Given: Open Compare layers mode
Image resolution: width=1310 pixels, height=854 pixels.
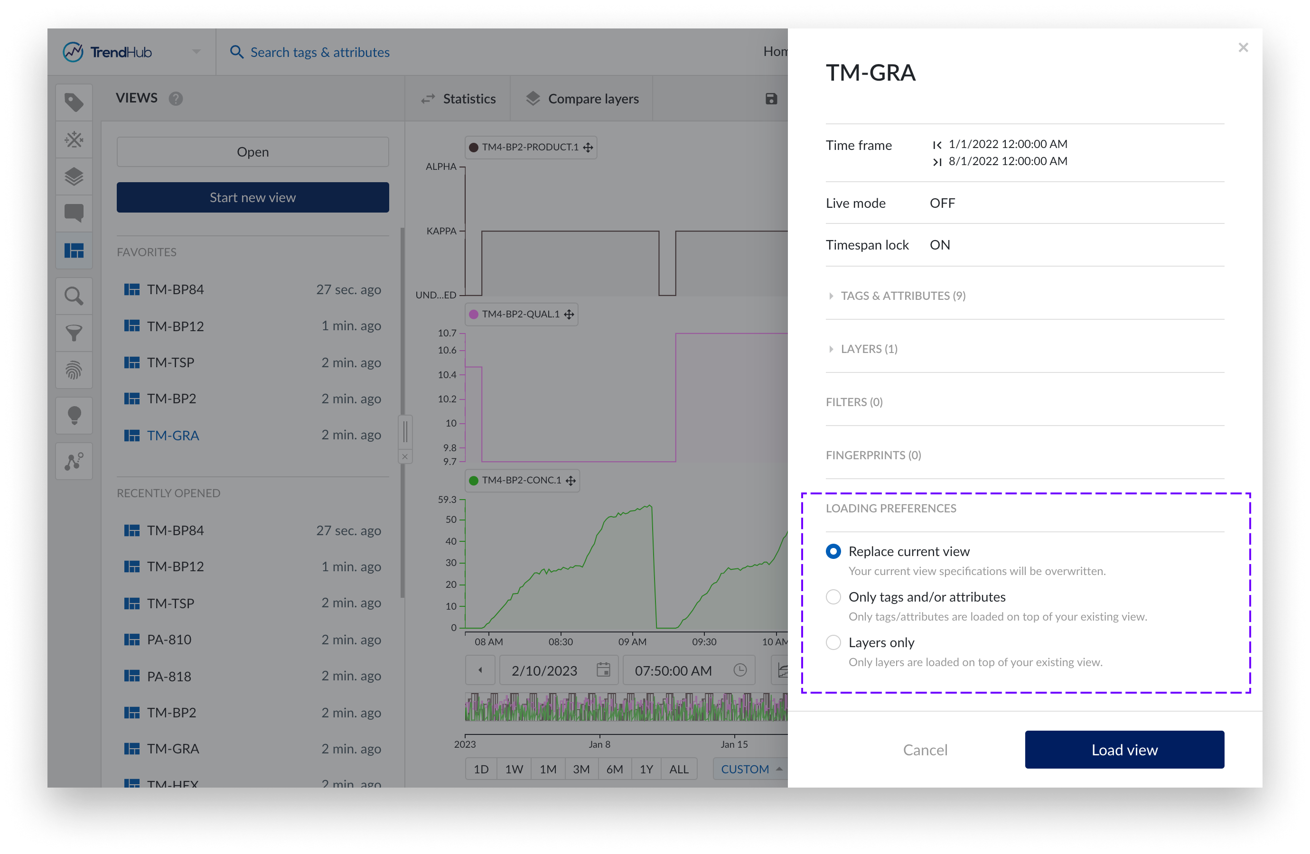Looking at the screenshot, I should (x=582, y=99).
